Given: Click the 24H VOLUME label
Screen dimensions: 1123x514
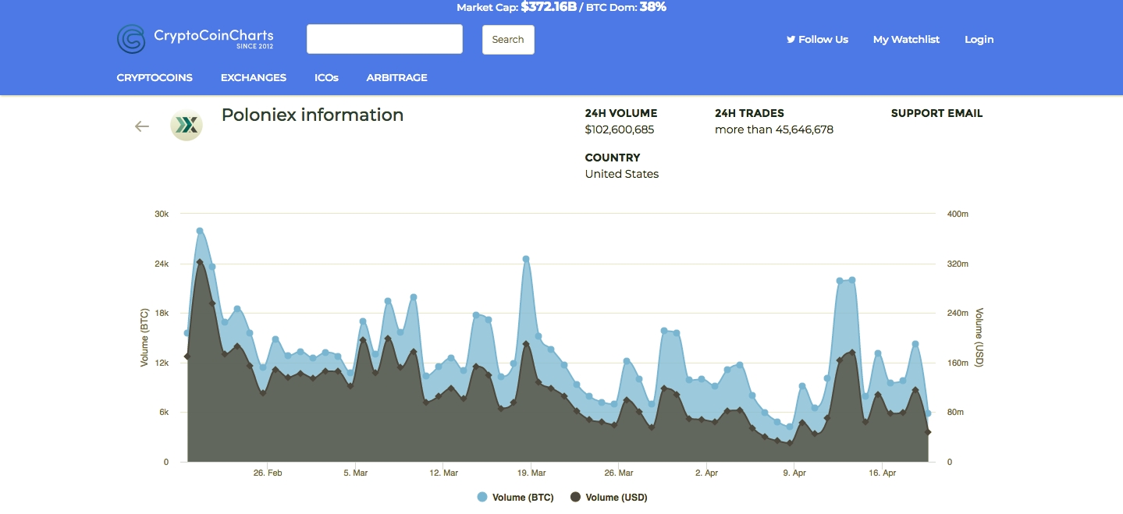Looking at the screenshot, I should click(621, 113).
